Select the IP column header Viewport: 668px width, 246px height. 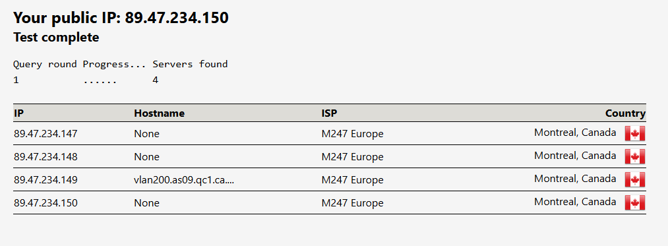point(18,113)
